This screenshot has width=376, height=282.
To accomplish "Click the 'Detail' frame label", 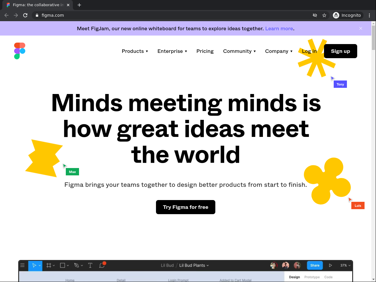I will 121,280.
